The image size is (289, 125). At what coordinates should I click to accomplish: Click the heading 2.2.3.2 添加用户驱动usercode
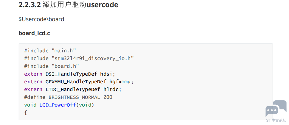click(69, 5)
